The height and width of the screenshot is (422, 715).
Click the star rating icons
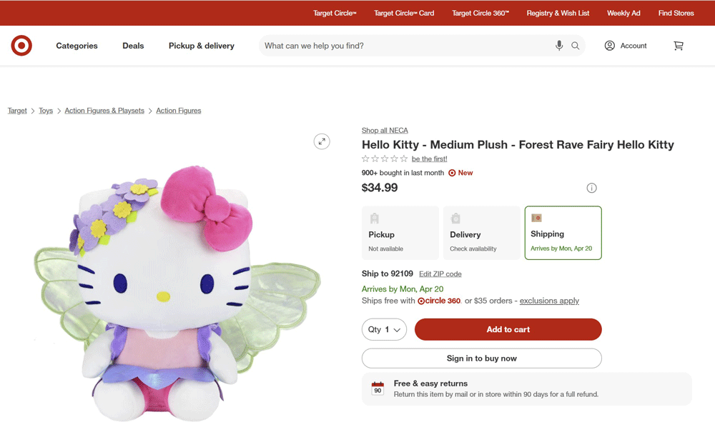pos(385,159)
